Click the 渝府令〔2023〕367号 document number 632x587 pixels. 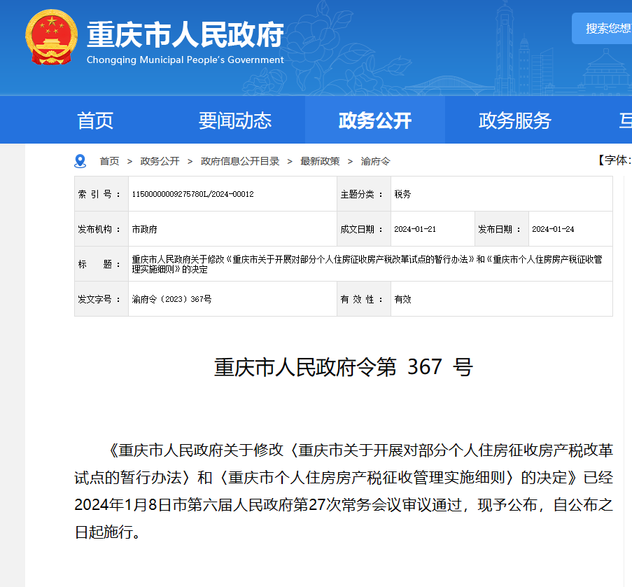pos(171,299)
